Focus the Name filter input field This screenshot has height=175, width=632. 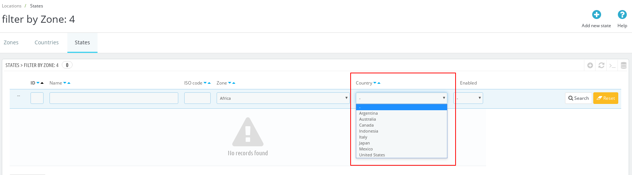point(114,98)
